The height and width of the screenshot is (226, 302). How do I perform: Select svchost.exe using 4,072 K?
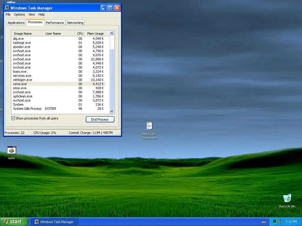(x=59, y=67)
